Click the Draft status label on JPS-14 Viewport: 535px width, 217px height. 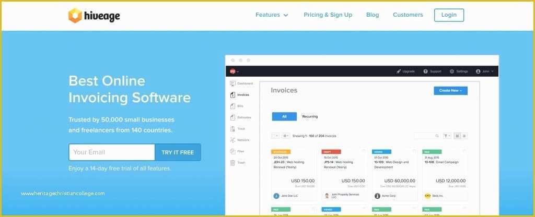(x=331, y=152)
